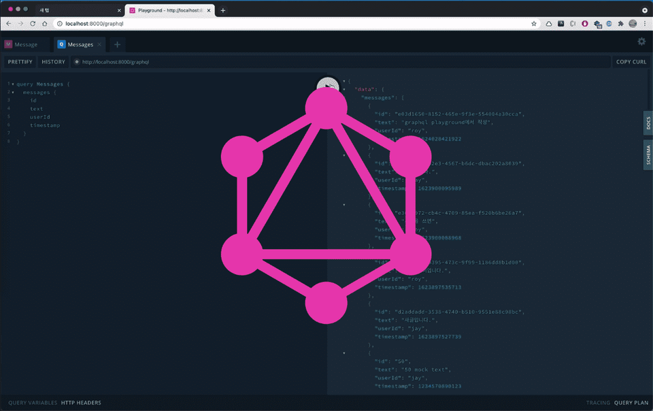Viewport: 653px width, 411px height.
Task: Select the Playground browser tab
Action: click(170, 10)
